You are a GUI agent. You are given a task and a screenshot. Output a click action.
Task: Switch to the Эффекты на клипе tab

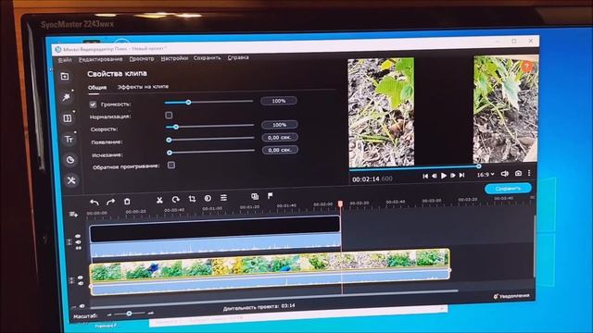[143, 87]
